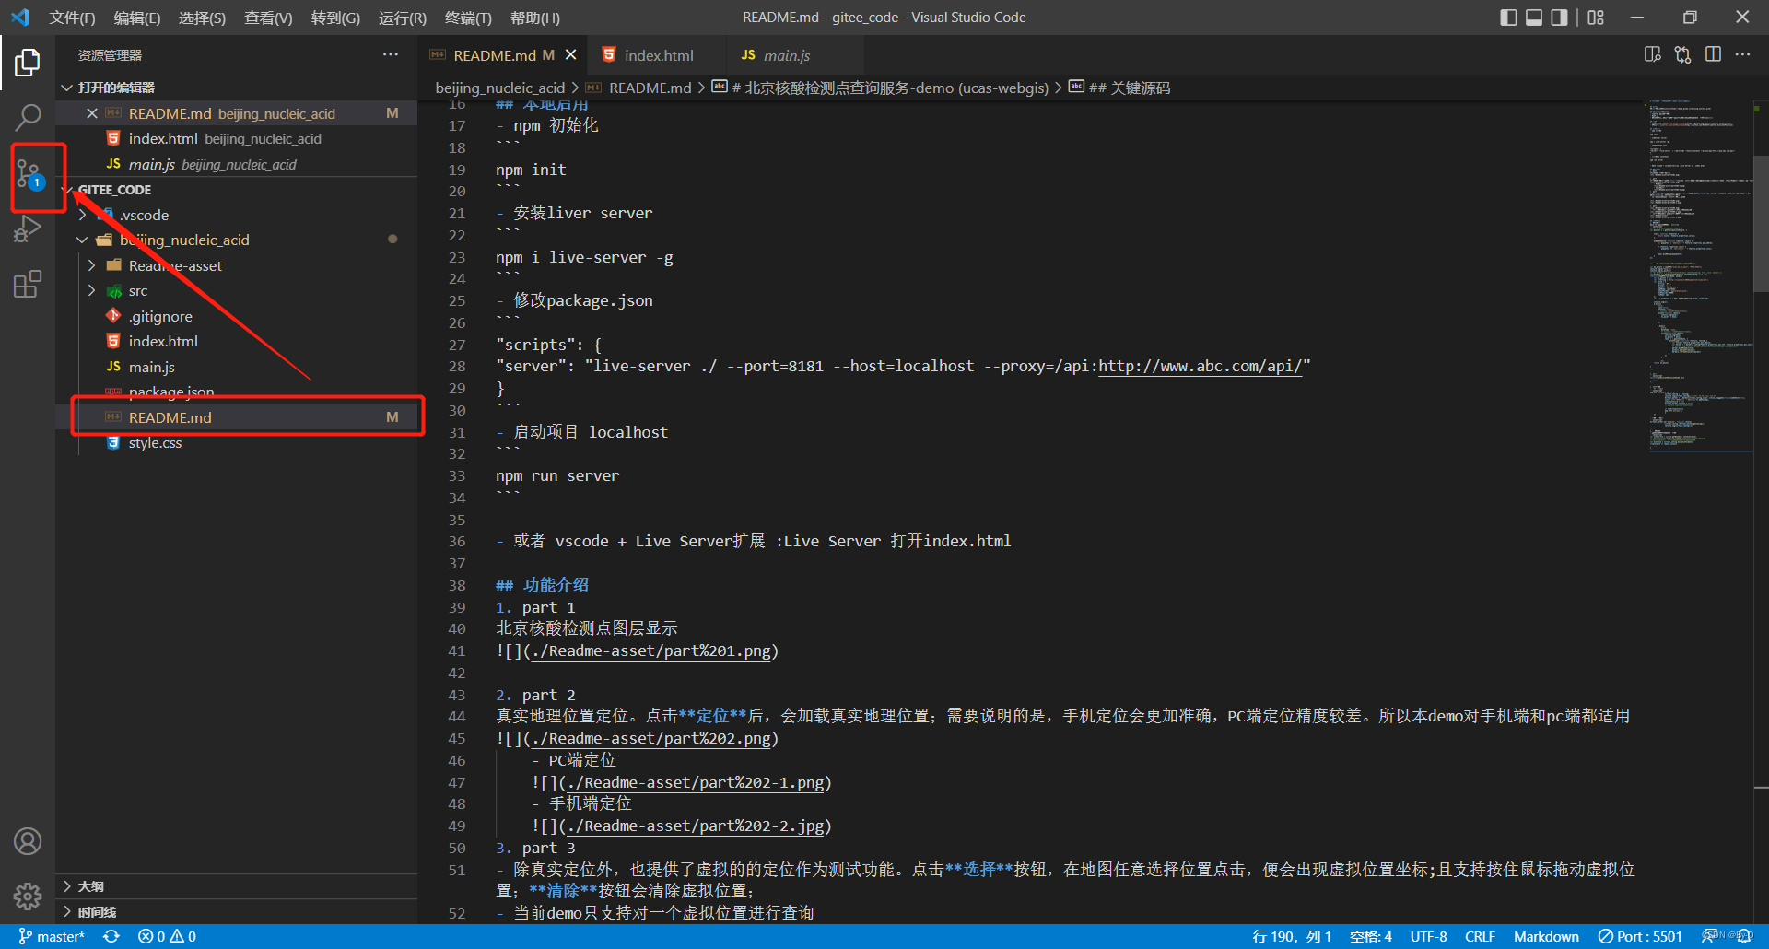Open preview to the side icon
Screen dimensions: 1769x949
point(1653,55)
